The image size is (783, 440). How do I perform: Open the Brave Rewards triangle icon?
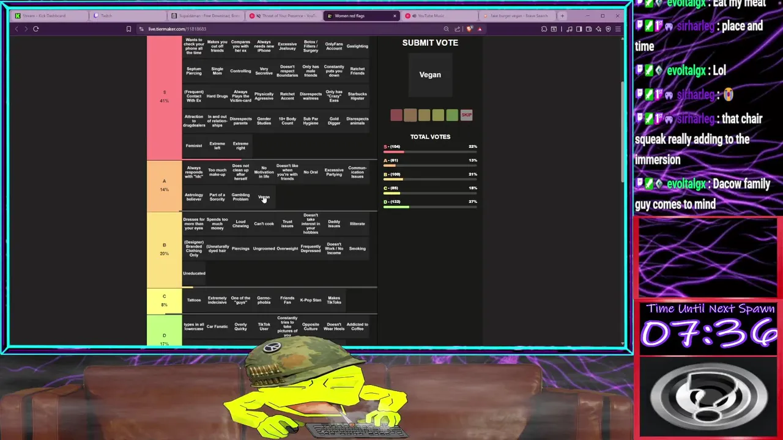[x=480, y=29]
